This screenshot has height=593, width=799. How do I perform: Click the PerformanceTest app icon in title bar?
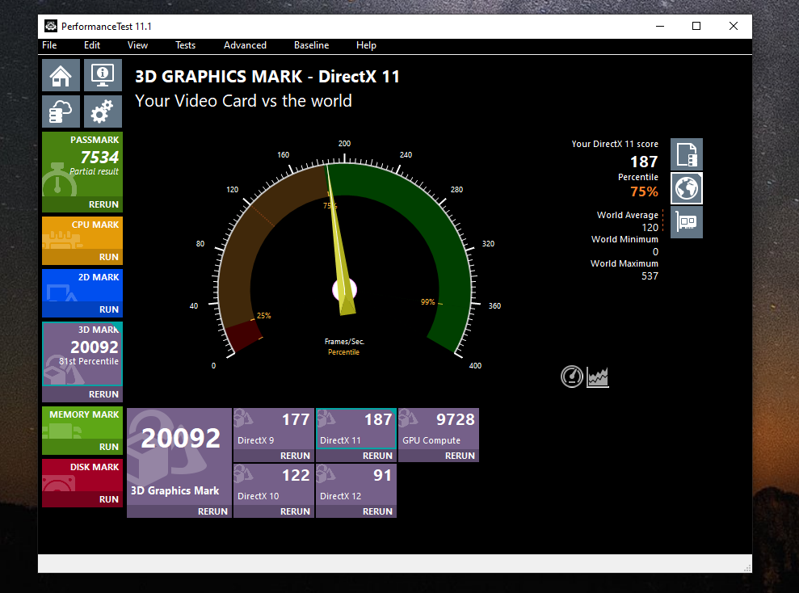point(50,26)
